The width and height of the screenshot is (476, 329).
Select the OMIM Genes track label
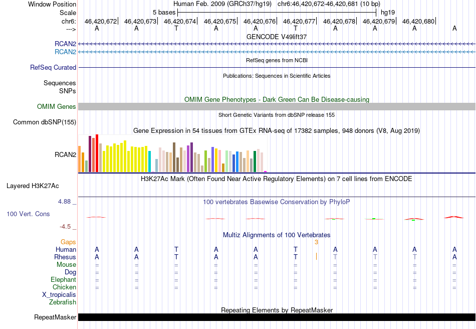click(x=56, y=106)
